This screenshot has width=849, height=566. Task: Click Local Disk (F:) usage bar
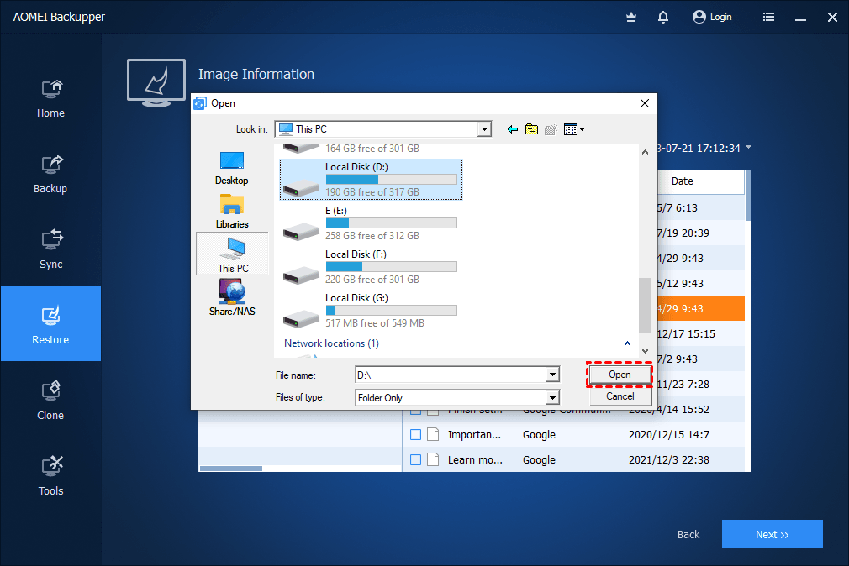coord(391,267)
